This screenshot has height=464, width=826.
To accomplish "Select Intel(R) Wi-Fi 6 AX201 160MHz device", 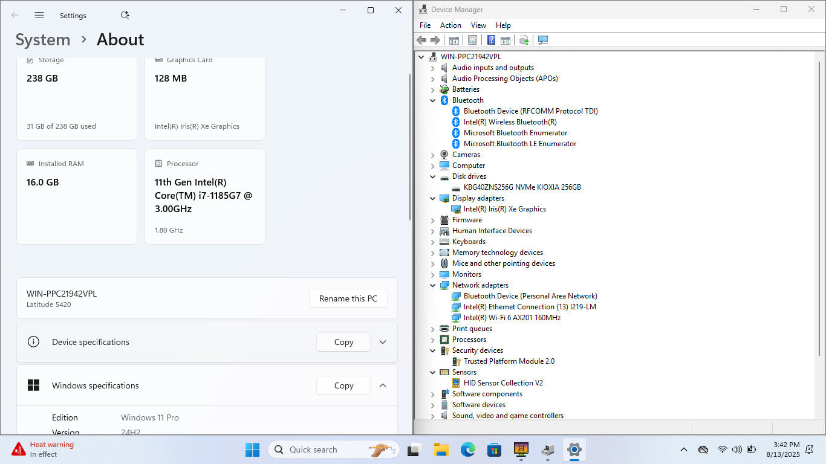I will (x=512, y=318).
